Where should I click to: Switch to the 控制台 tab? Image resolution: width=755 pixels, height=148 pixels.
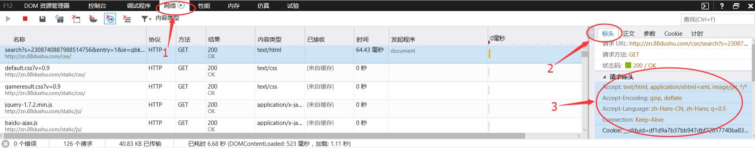pyautogui.click(x=97, y=6)
